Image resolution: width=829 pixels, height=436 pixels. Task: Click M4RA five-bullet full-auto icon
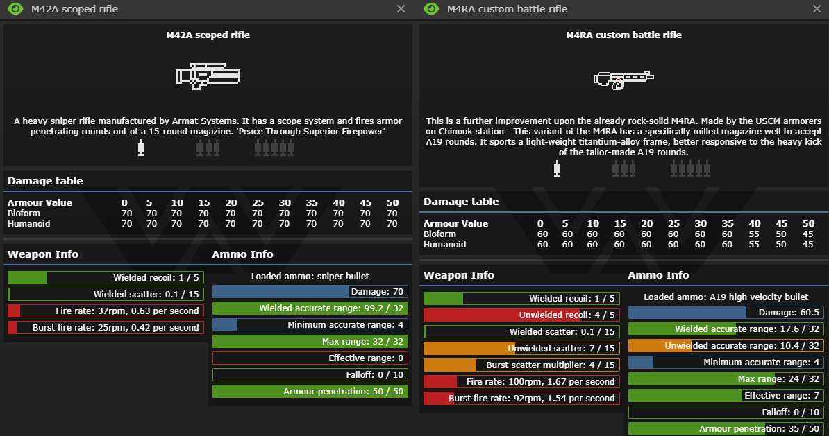(691, 168)
